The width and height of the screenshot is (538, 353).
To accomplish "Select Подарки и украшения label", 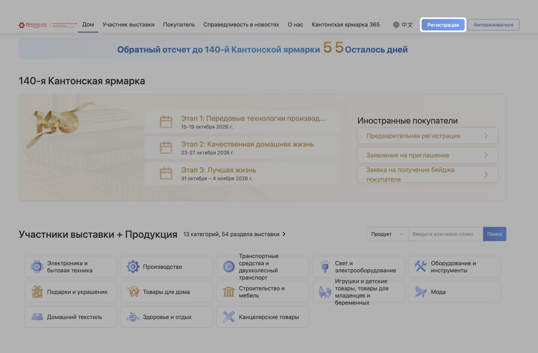I will click(x=77, y=292).
